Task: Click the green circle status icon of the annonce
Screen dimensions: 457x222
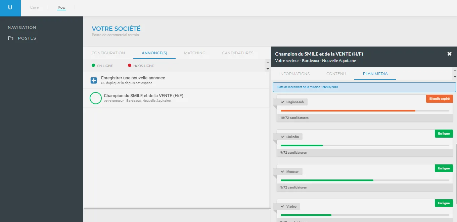Action: pyautogui.click(x=96, y=98)
